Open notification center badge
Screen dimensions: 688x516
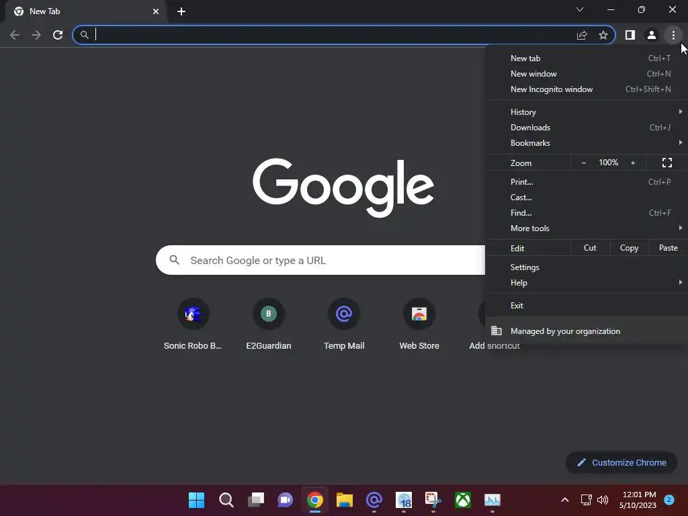(x=669, y=500)
